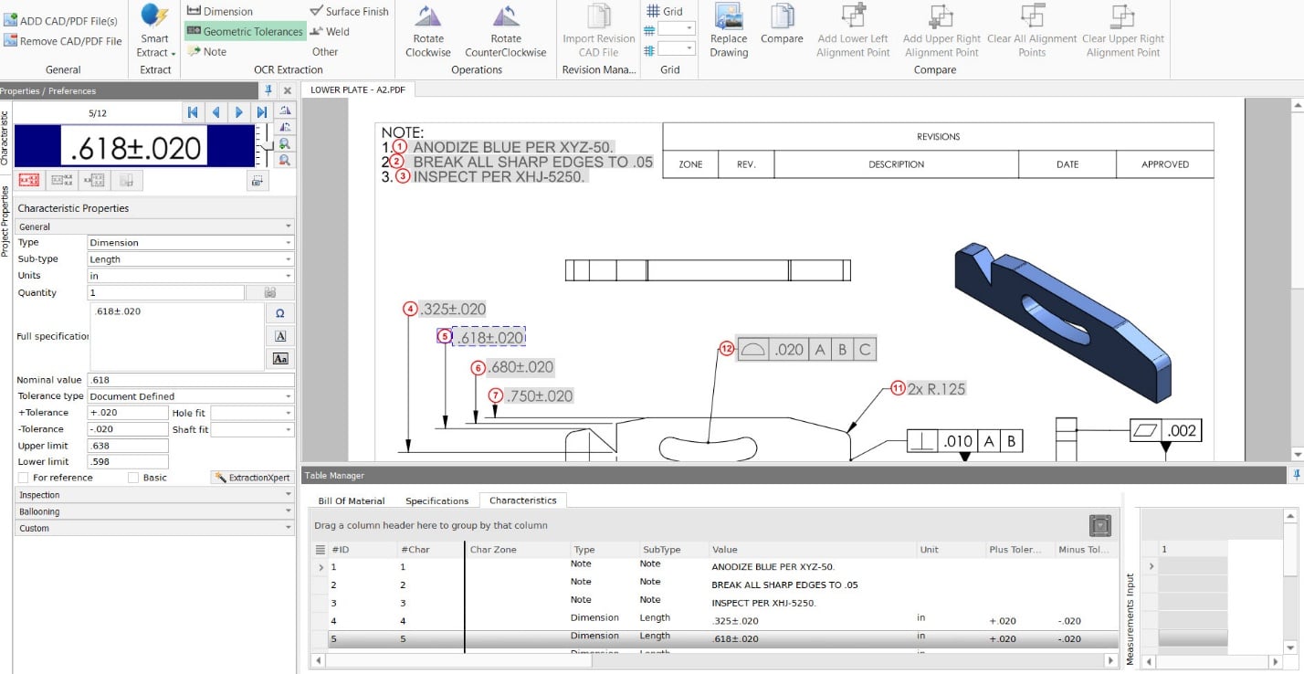This screenshot has height=674, width=1304.
Task: Go to last characteristic arrow
Action: (x=262, y=112)
